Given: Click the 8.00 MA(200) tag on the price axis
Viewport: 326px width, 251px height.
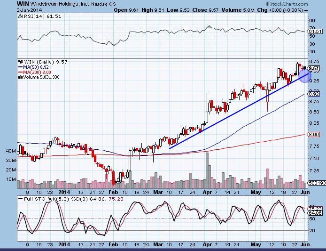Looking at the screenshot, I should coord(313,135).
